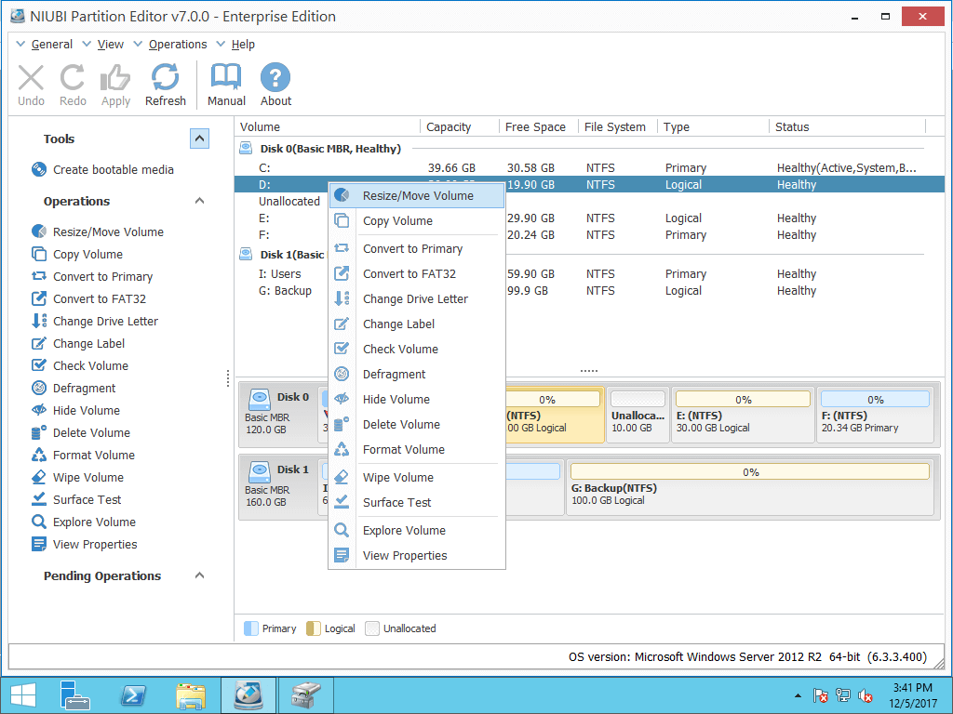The width and height of the screenshot is (953, 714).
Task: Click Create bootable media icon
Action: [x=39, y=169]
